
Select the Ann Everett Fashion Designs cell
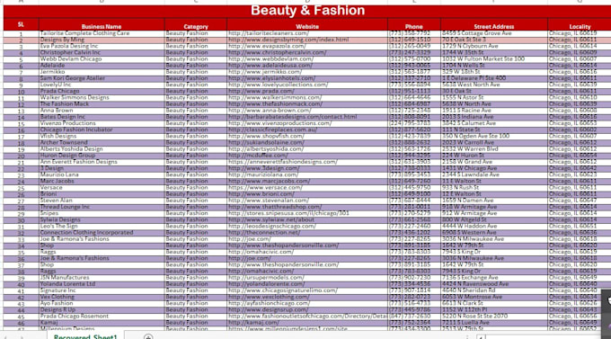(102, 162)
